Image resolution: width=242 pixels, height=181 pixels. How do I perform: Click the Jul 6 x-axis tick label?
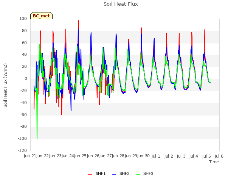point(219,156)
